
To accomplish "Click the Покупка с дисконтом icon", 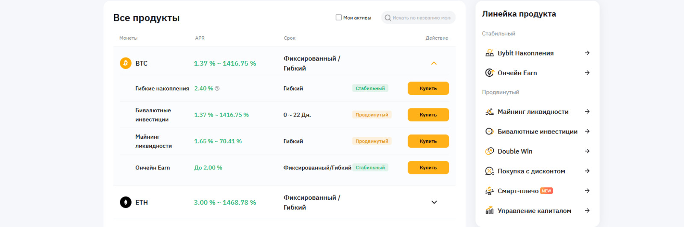I will [489, 171].
